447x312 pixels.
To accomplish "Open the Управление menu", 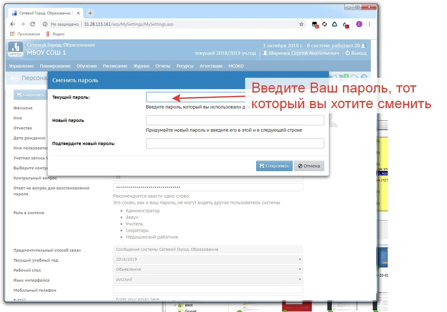I will [21, 66].
